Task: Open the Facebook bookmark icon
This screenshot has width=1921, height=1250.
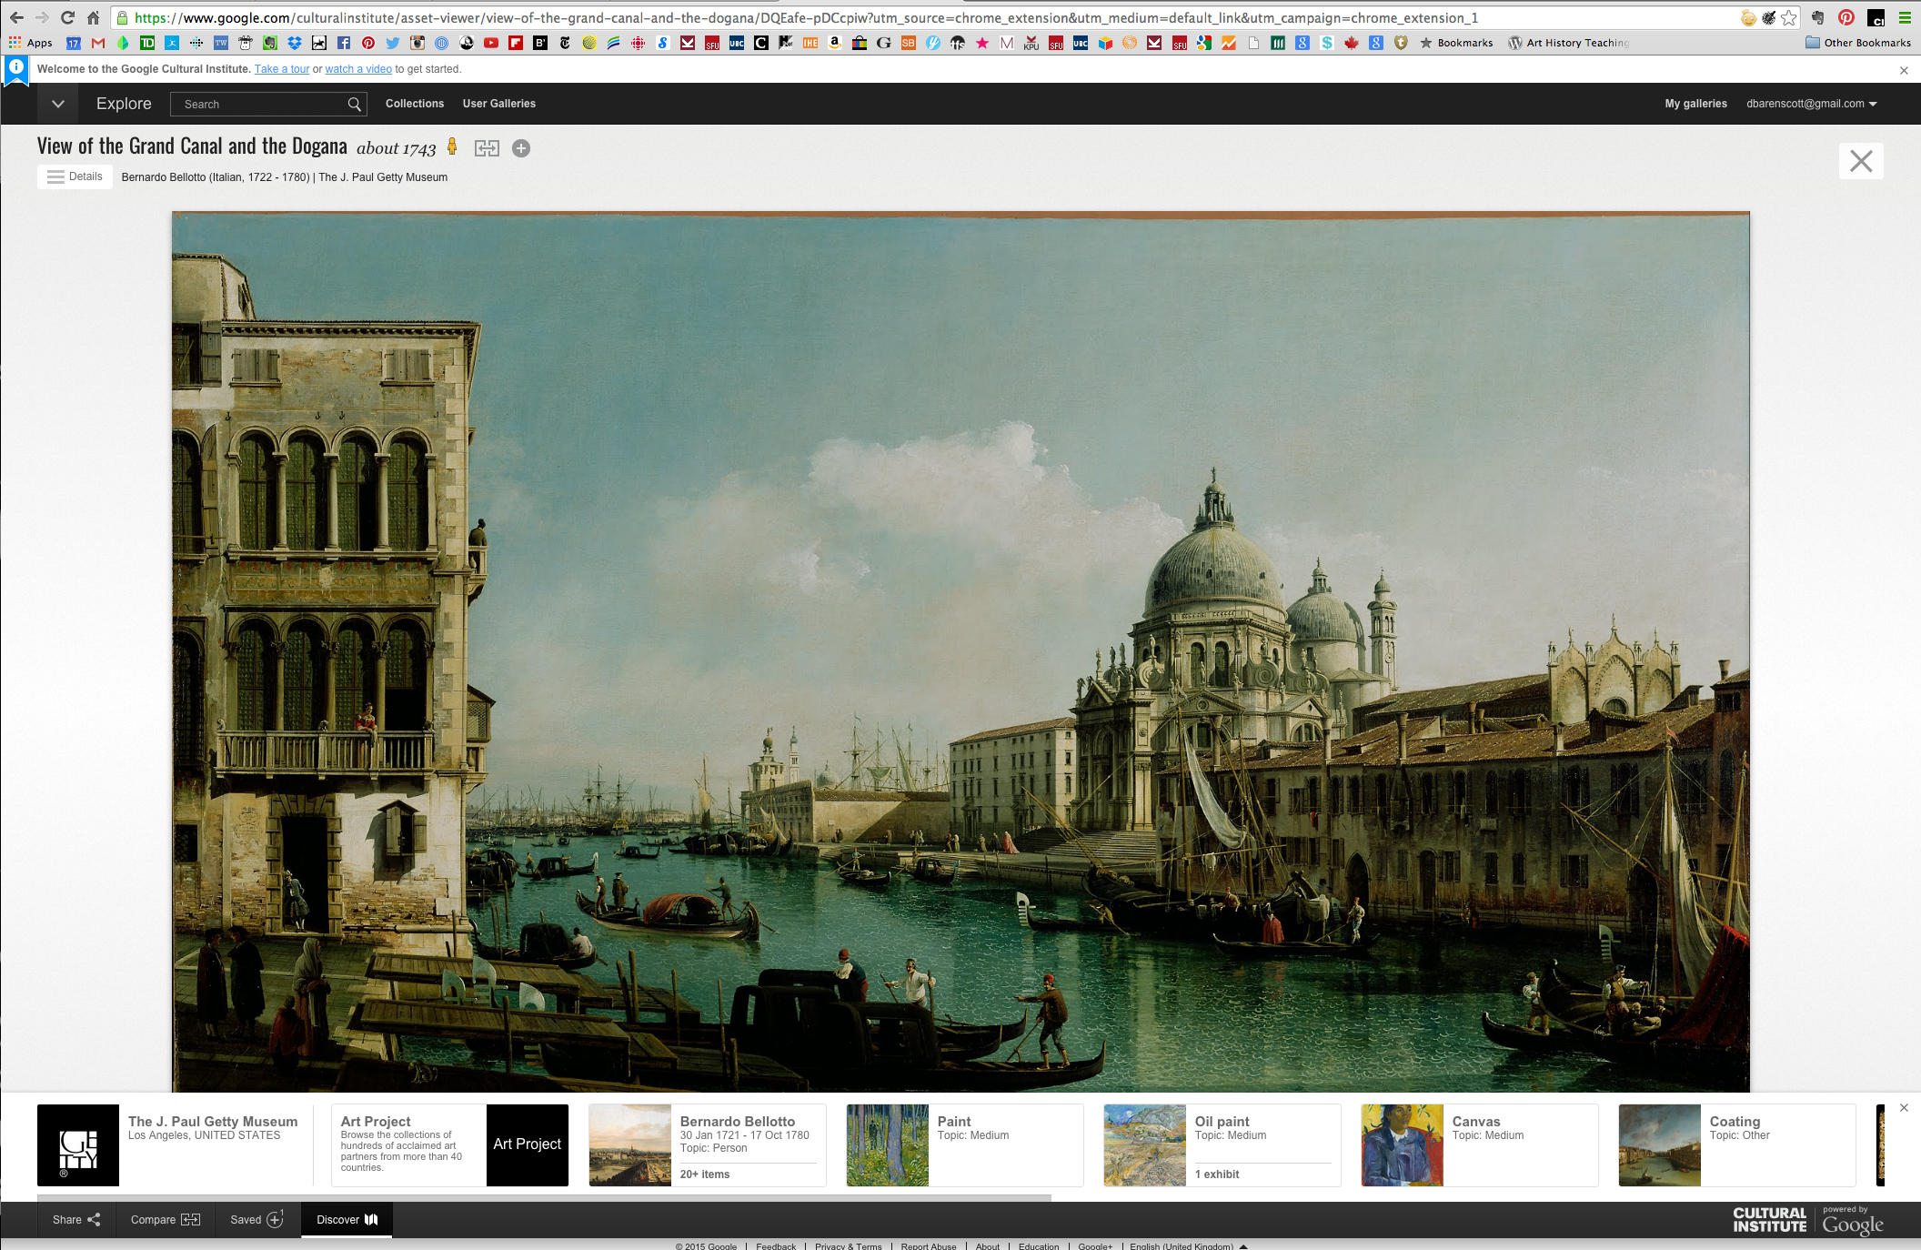Action: (344, 43)
